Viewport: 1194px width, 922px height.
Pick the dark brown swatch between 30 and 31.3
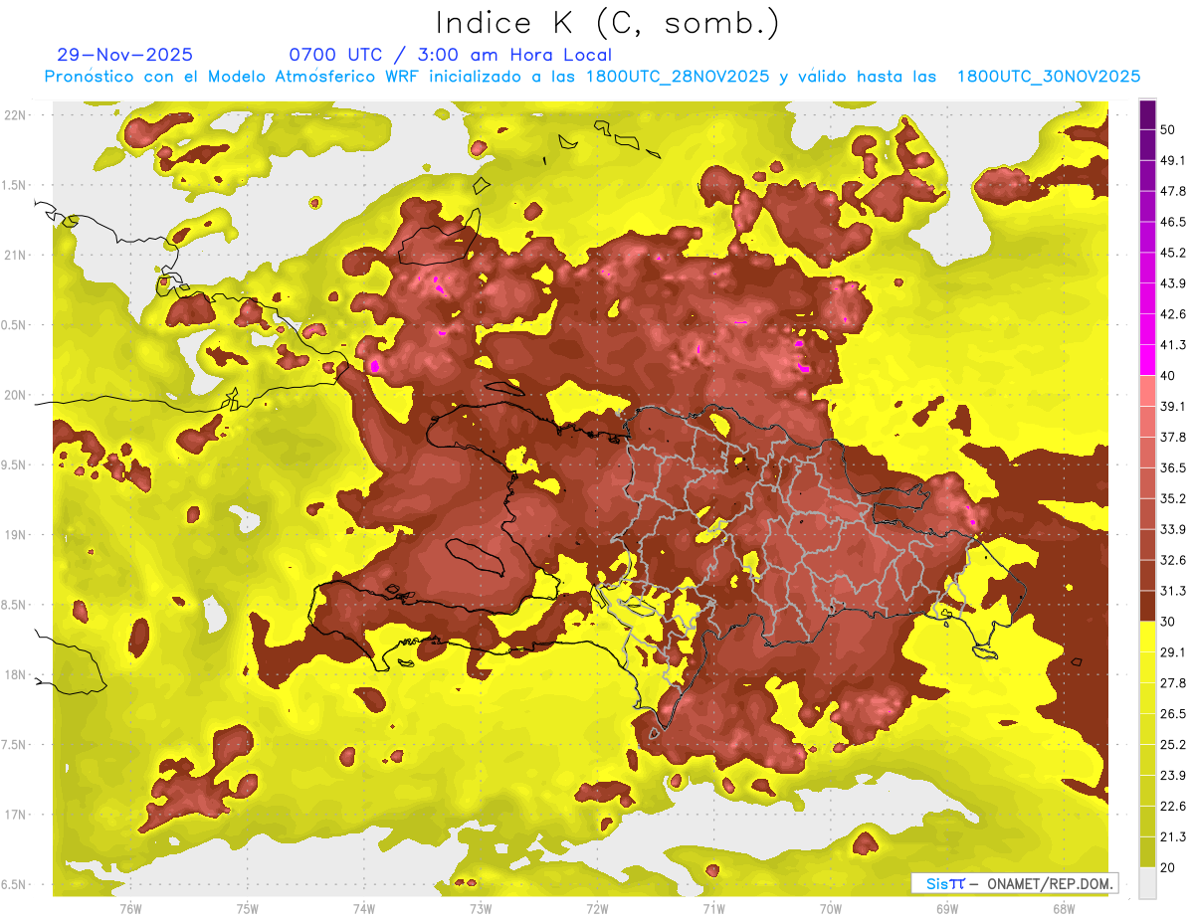pos(1147,606)
